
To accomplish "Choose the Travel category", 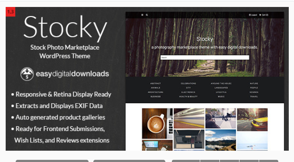I will 254,96.
